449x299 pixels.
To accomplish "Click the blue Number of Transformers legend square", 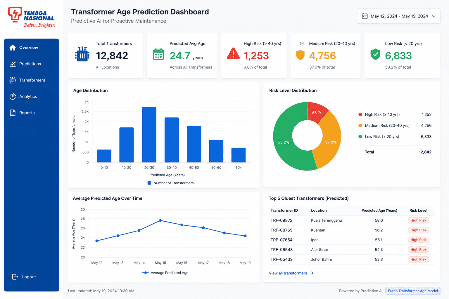I will click(149, 183).
